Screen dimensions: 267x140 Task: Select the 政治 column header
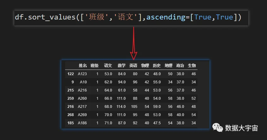click(180, 65)
